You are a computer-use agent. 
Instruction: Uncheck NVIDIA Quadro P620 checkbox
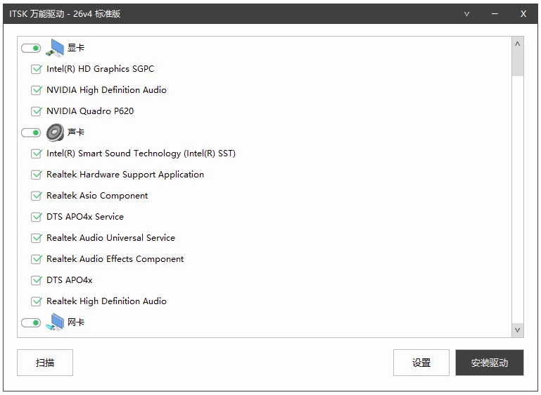(x=36, y=111)
